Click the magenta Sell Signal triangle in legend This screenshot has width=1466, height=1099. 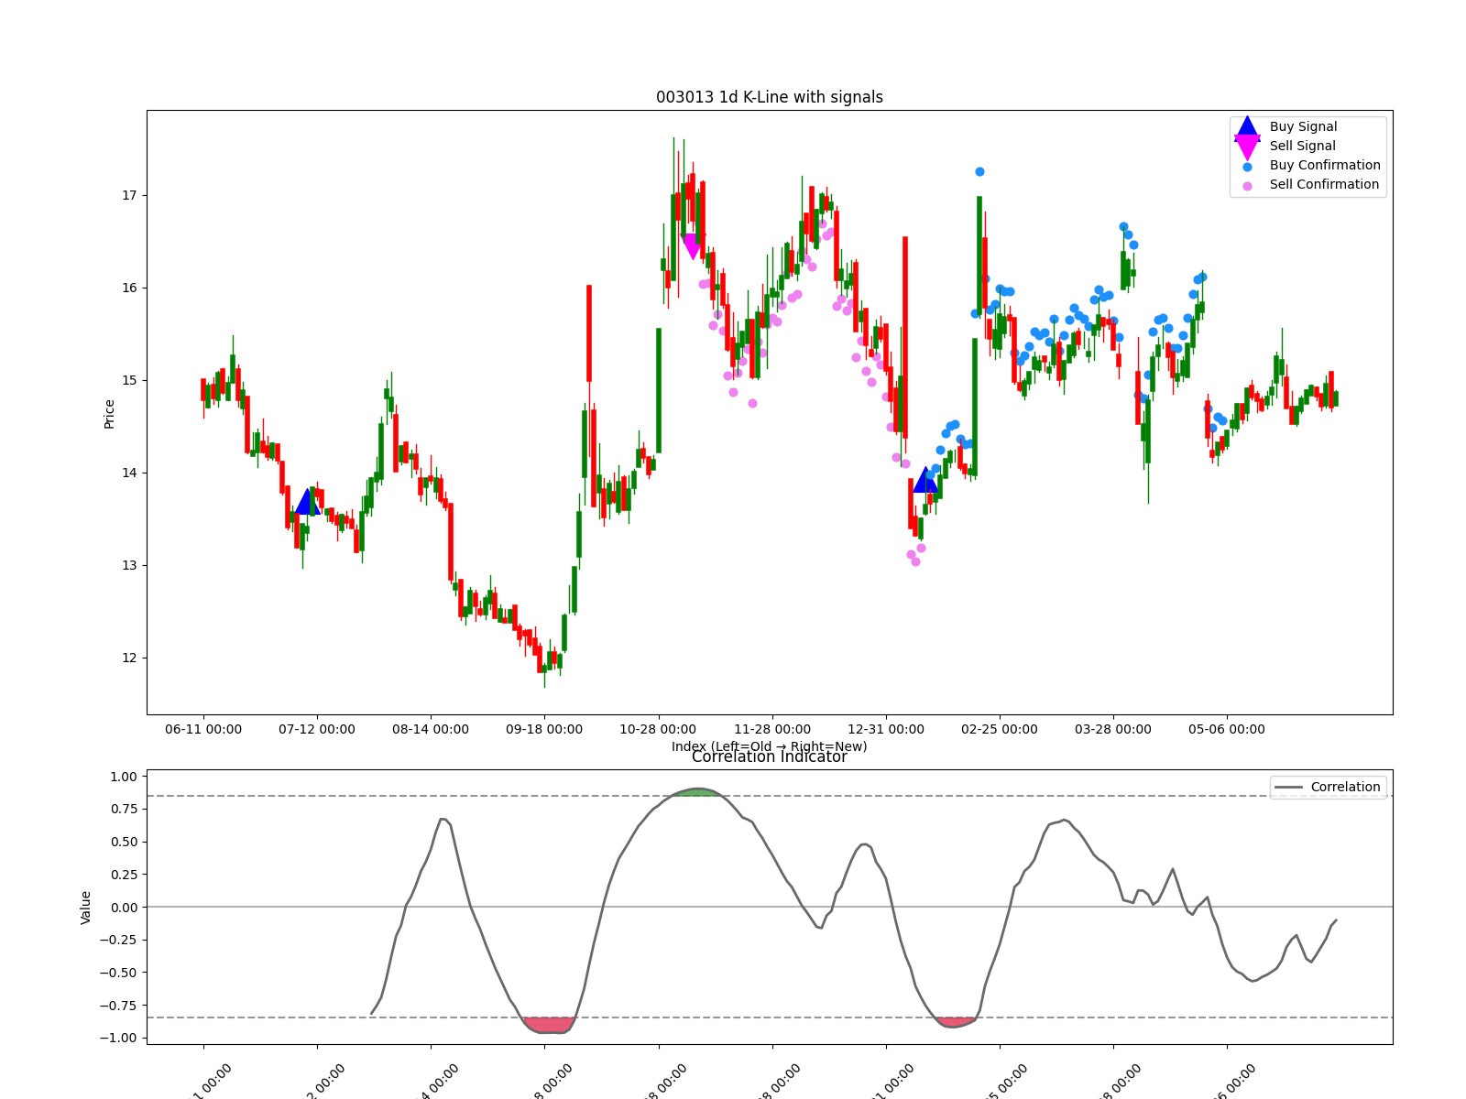(x=1247, y=147)
